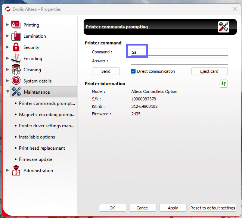Open Printer driver settings management sub-item
This screenshot has height=218, width=242.
tap(47, 126)
